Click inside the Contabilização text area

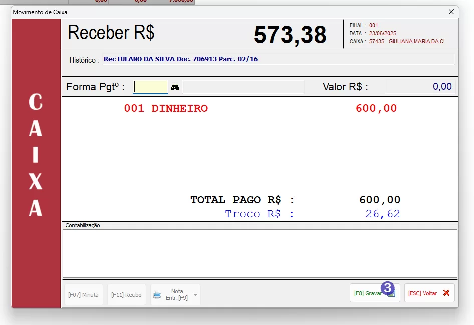click(260, 253)
